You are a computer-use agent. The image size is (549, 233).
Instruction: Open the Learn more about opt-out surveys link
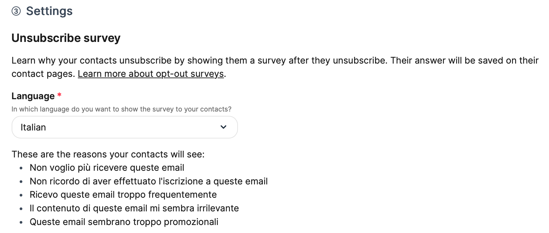pos(151,74)
